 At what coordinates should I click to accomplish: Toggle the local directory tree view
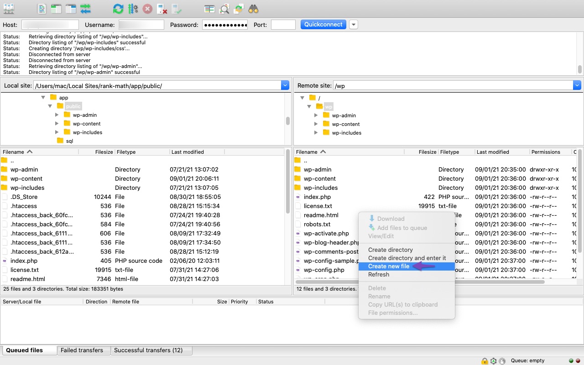(x=56, y=8)
